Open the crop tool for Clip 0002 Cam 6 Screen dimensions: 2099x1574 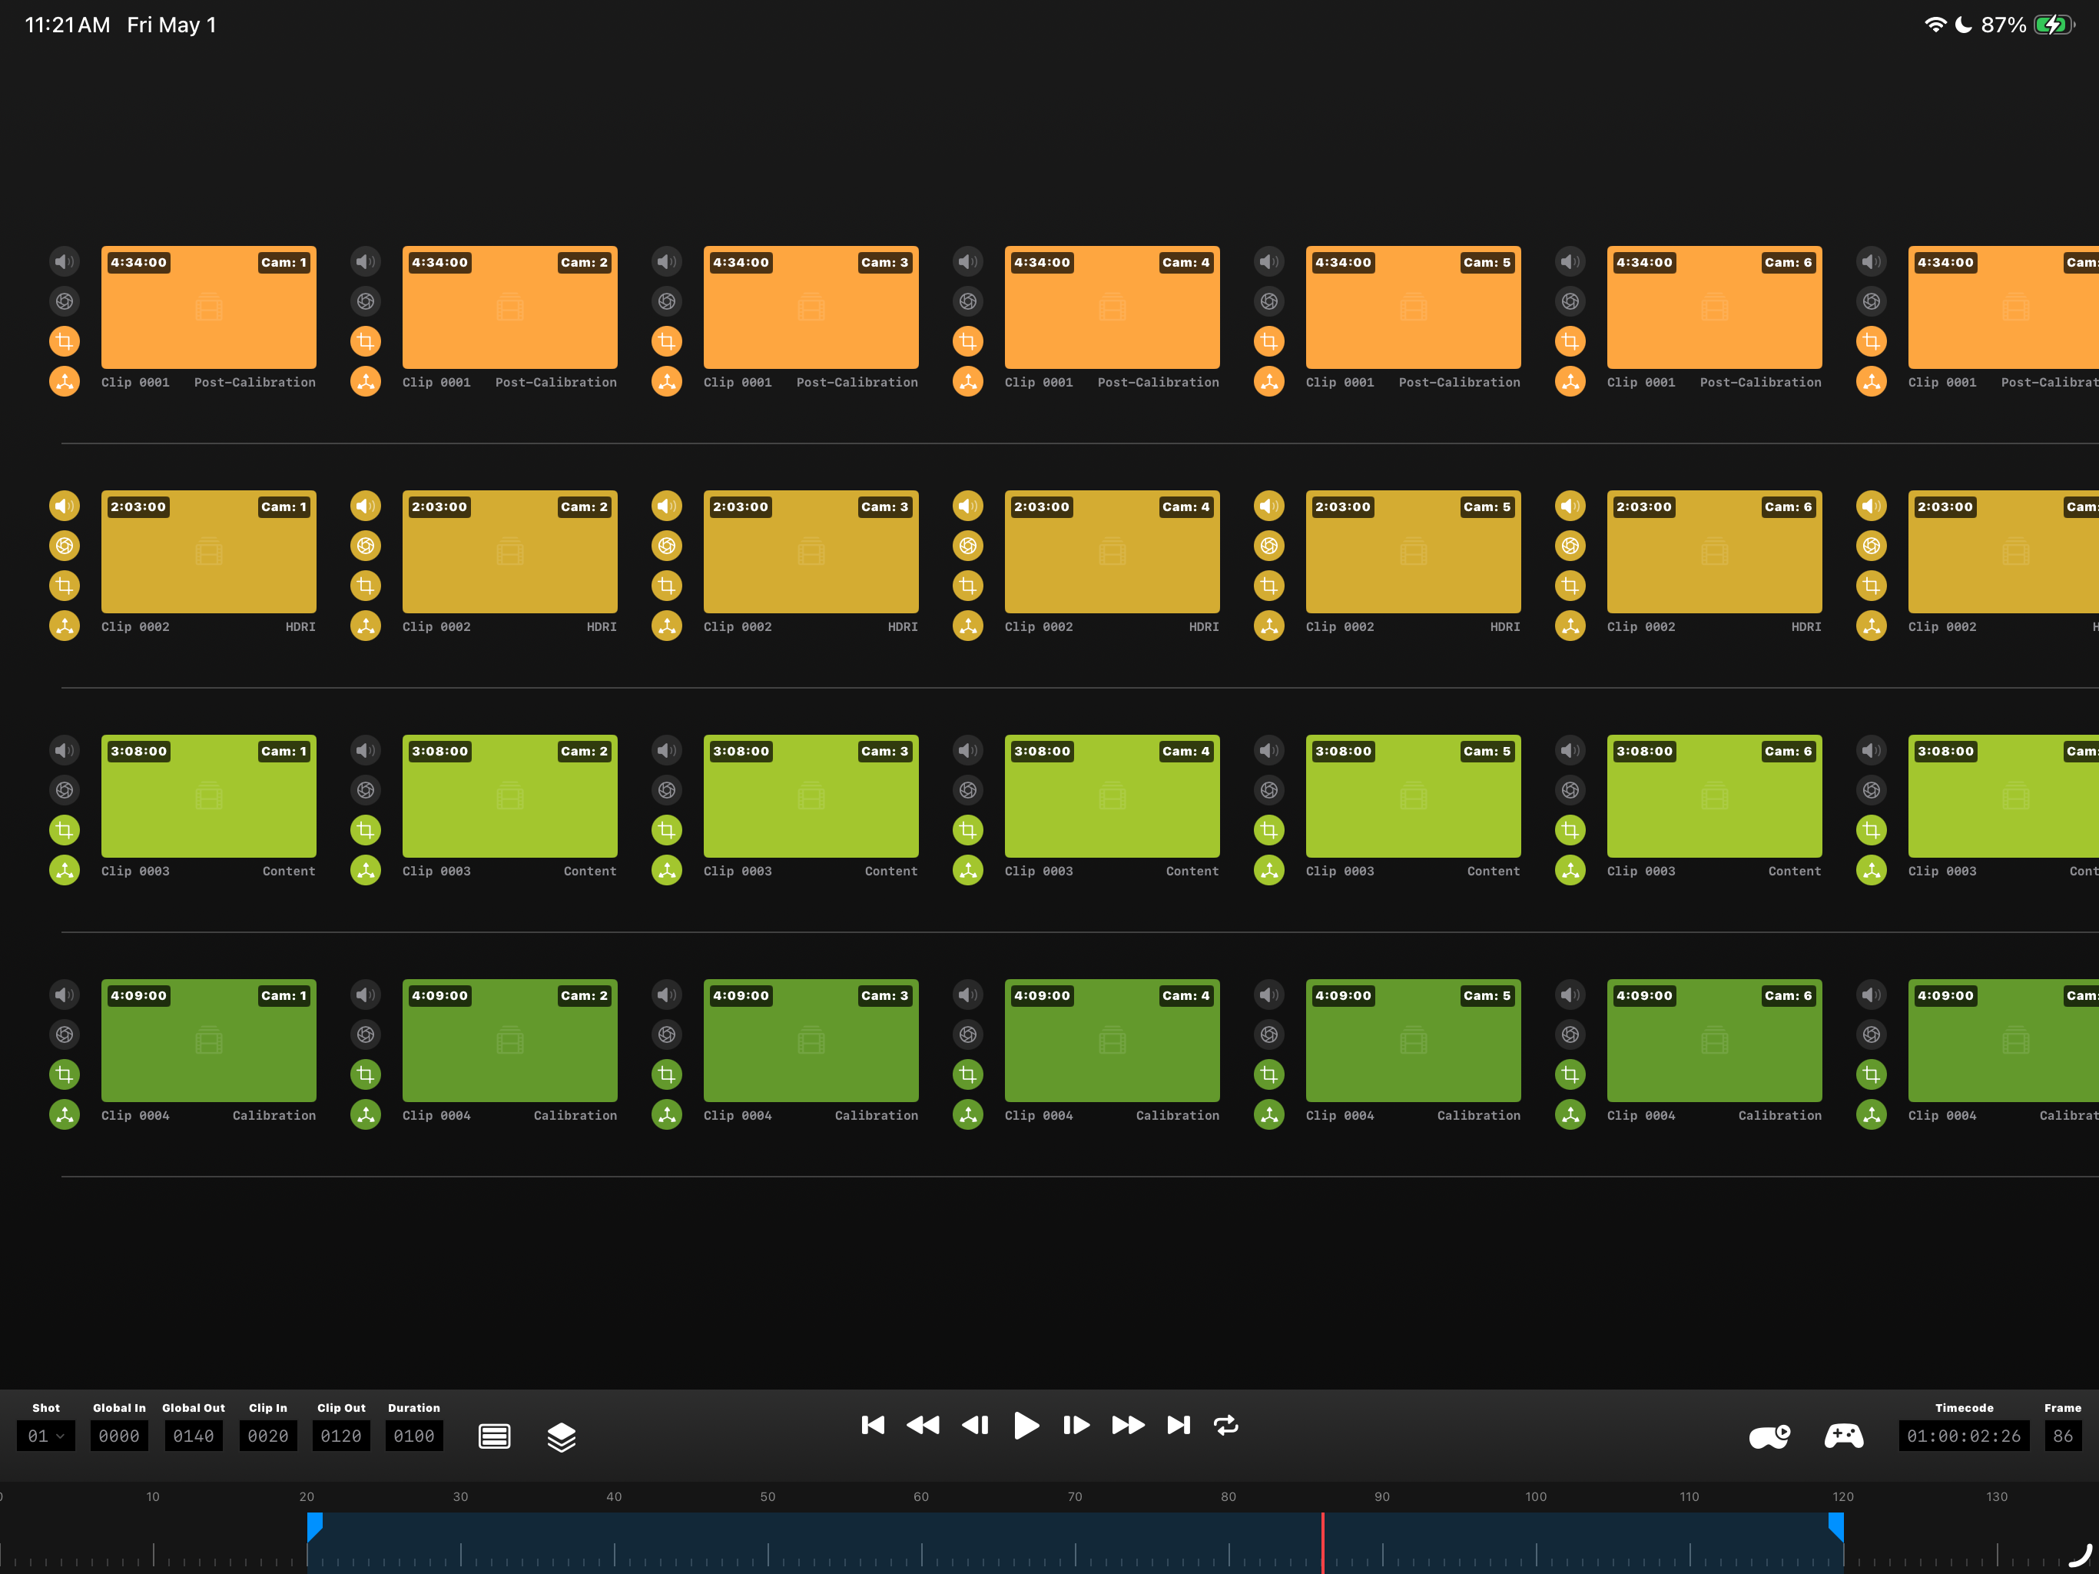(1570, 586)
